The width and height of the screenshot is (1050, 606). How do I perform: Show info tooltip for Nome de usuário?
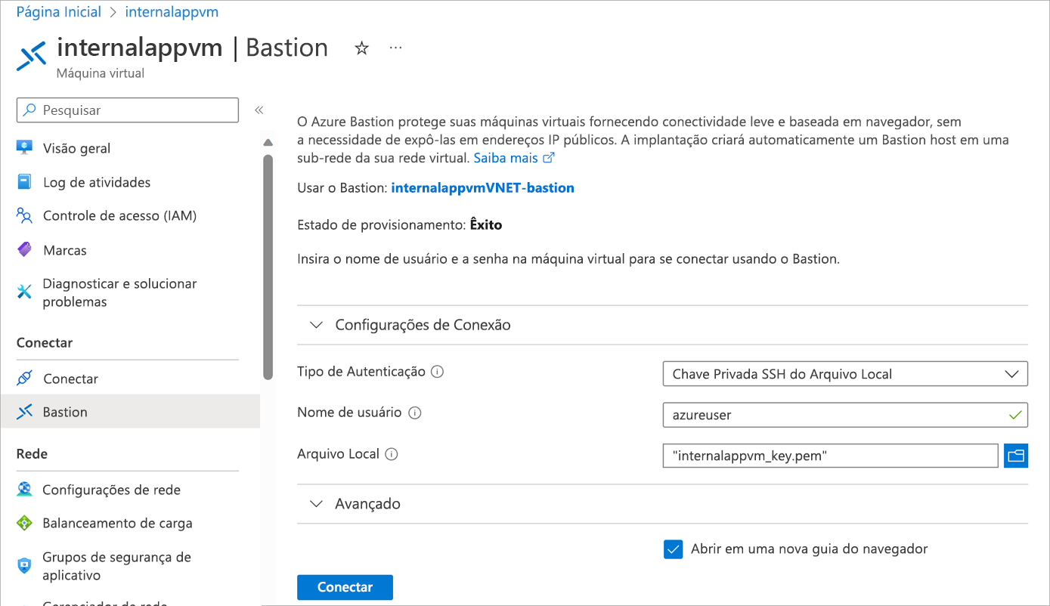[x=414, y=413]
